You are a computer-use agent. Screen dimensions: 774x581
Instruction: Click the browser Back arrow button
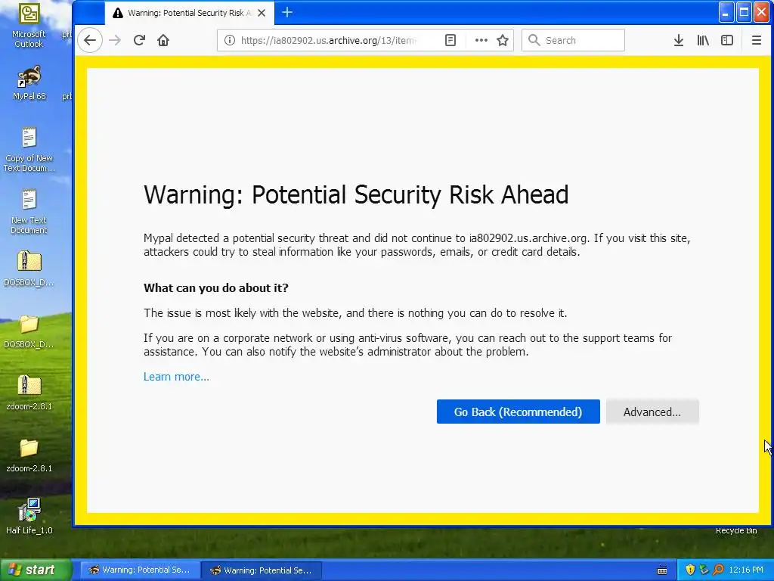[x=90, y=40]
